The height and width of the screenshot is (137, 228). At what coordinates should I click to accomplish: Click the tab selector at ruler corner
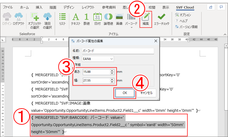click(x=3, y=40)
